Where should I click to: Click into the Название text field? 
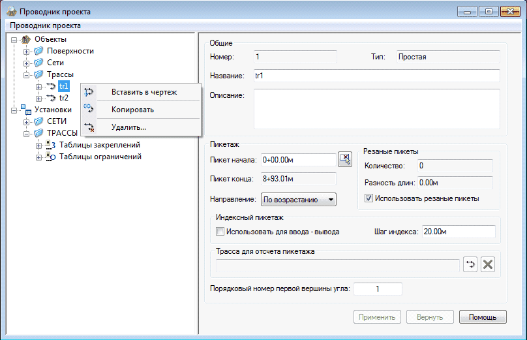376,76
